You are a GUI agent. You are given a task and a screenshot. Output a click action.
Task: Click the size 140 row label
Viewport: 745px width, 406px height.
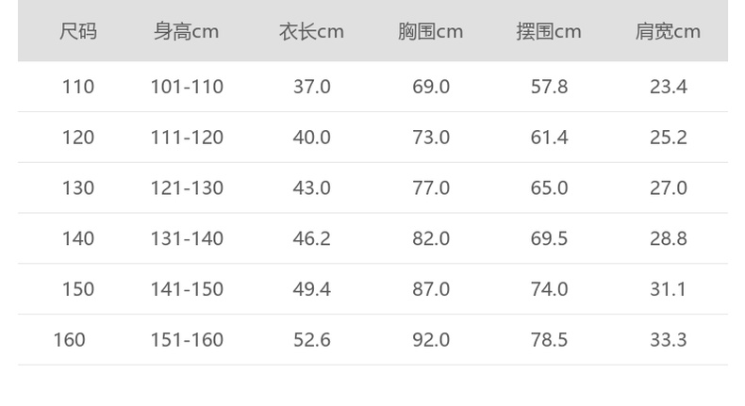(x=78, y=238)
